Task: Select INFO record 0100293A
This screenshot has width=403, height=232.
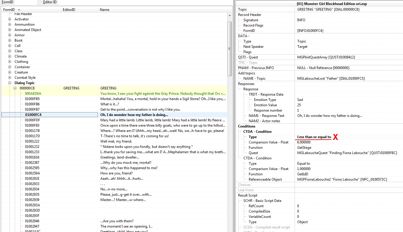Action: click(x=114, y=205)
